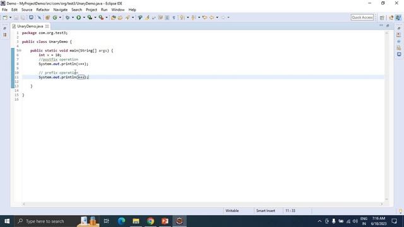Close the UnaryDemo.java tab
Viewport: 404px width, 227px height.
pyautogui.click(x=47, y=26)
